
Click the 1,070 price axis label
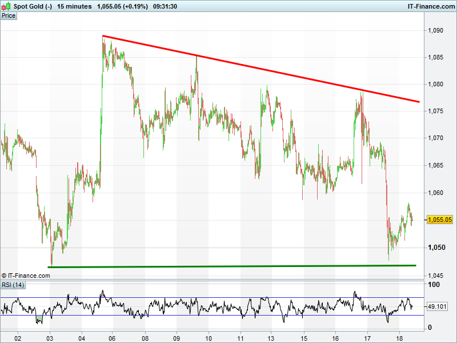pos(436,138)
